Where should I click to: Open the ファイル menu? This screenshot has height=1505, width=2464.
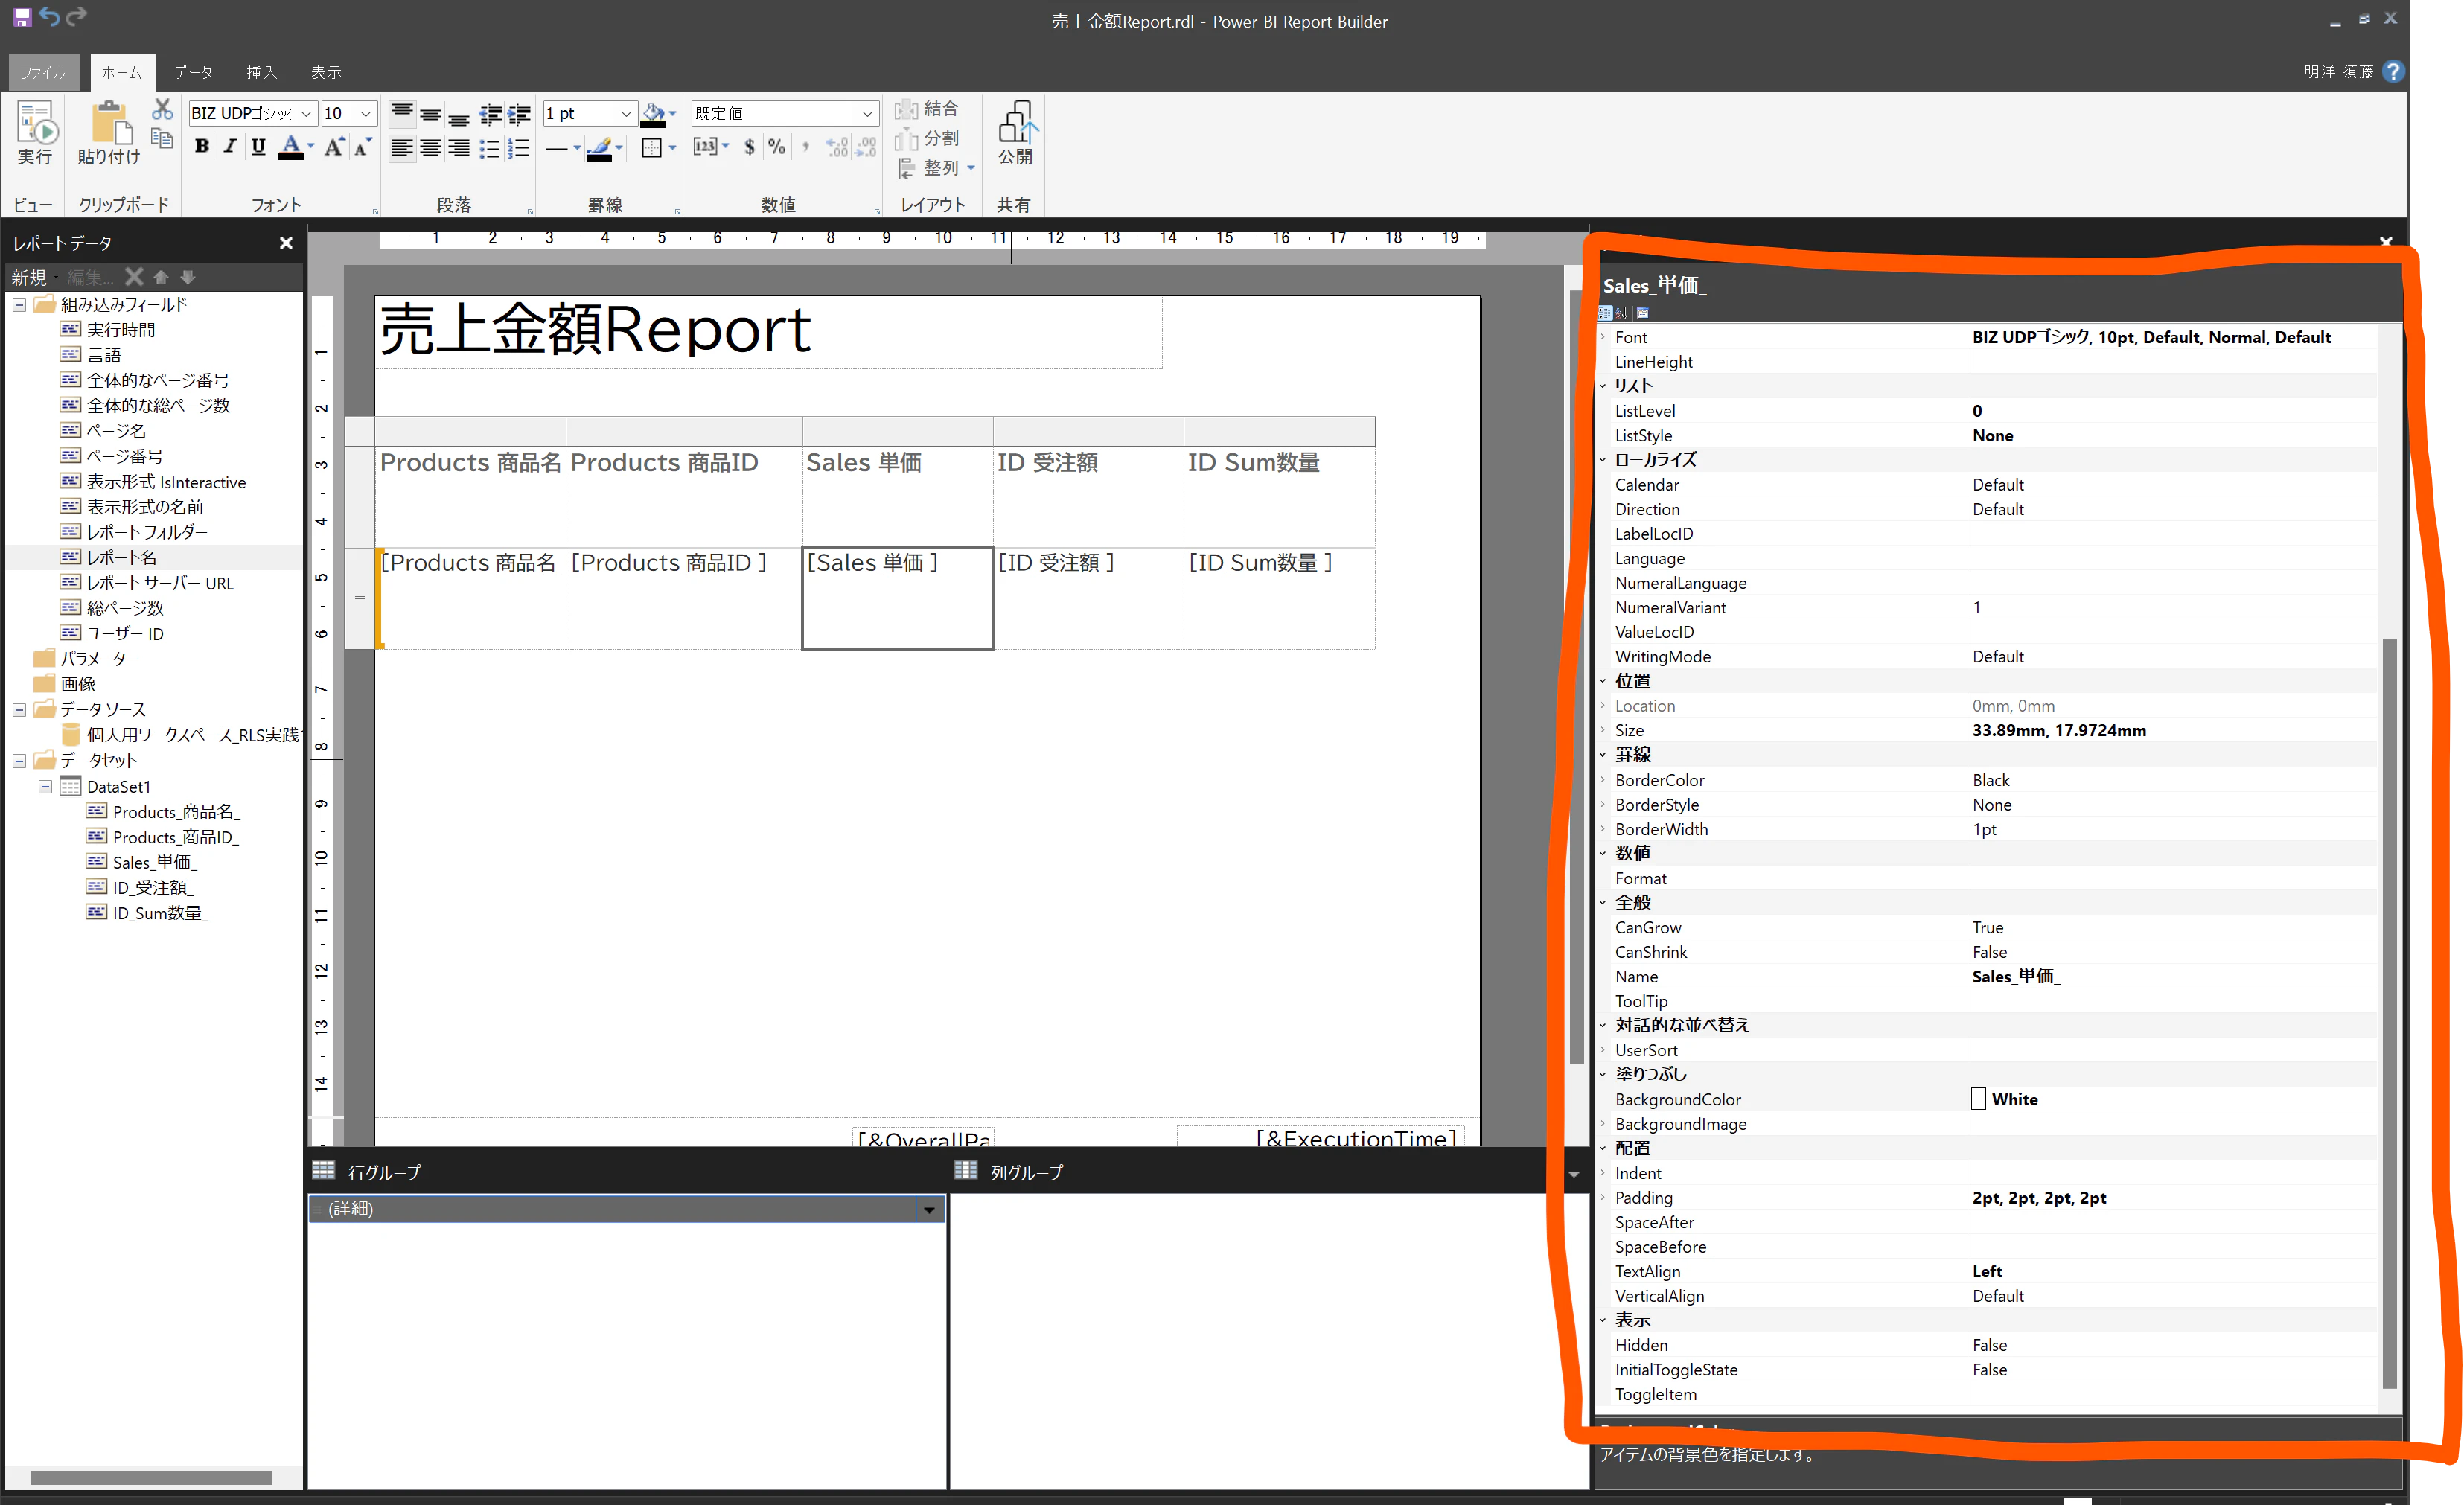click(42, 72)
